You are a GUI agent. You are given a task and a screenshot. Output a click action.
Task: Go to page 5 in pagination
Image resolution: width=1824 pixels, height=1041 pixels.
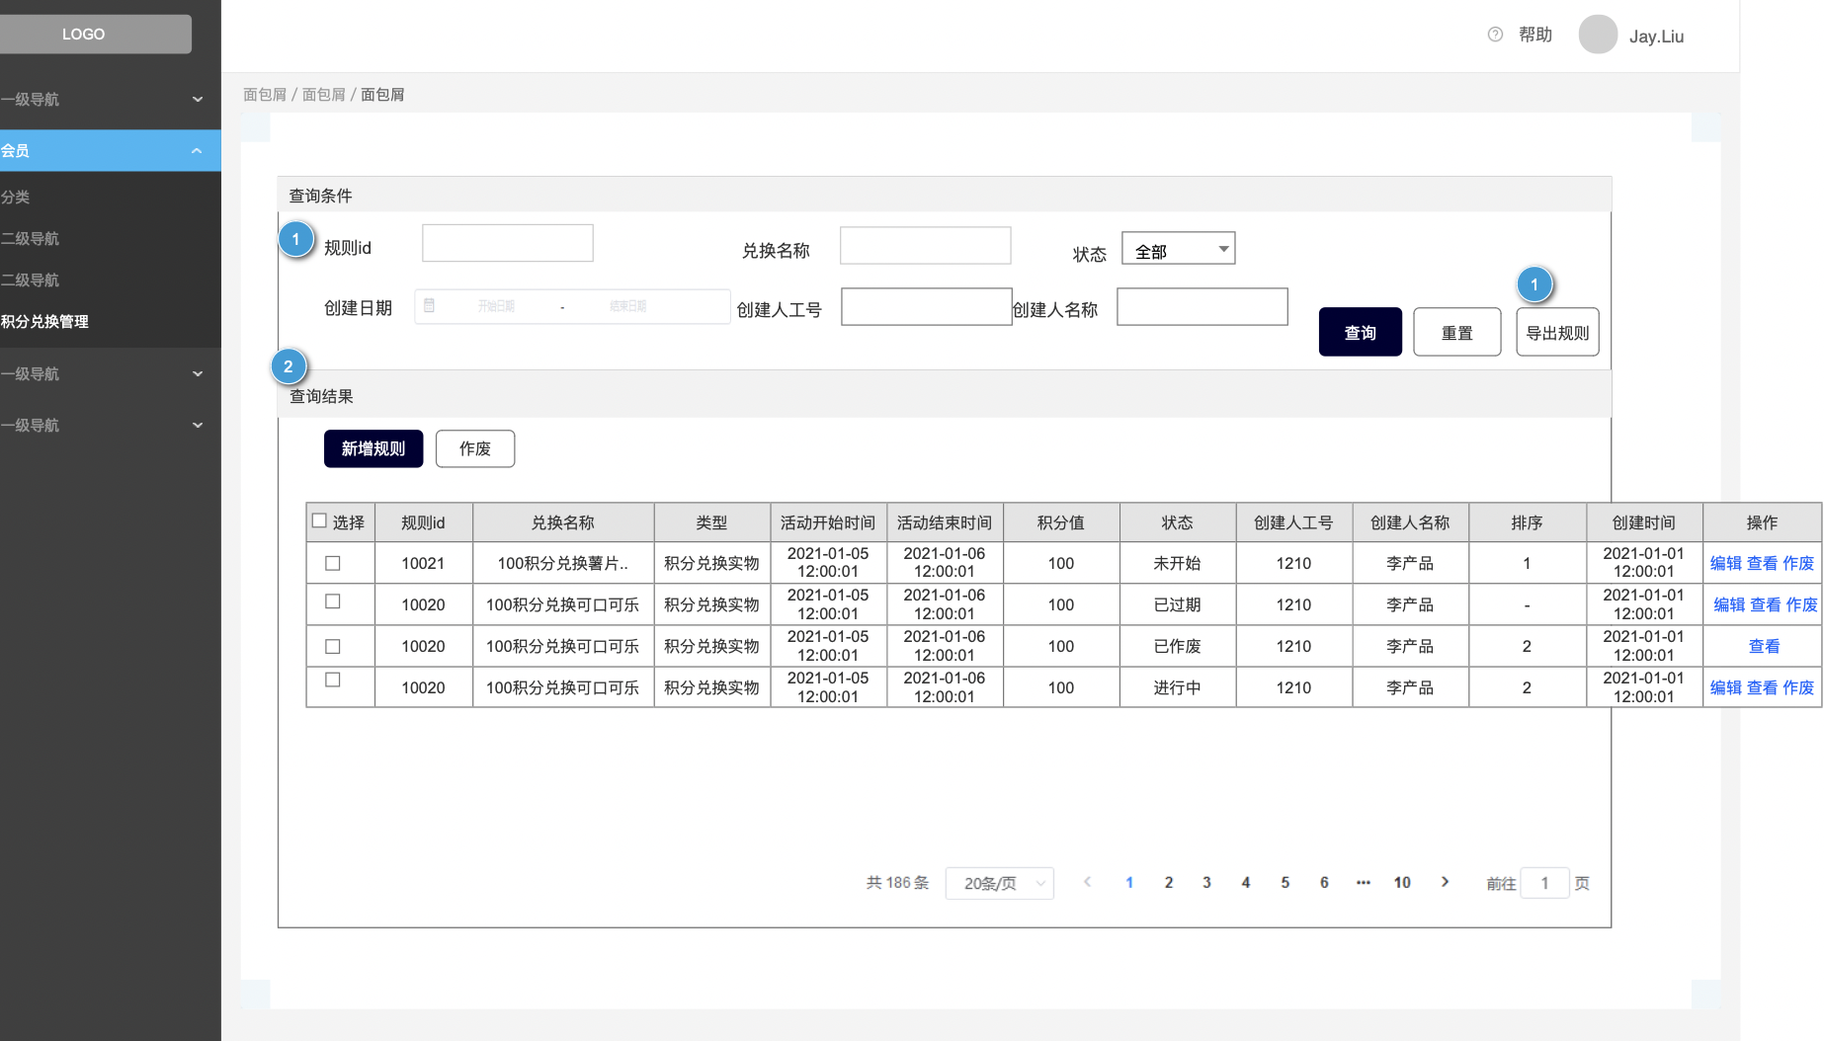coord(1285,883)
